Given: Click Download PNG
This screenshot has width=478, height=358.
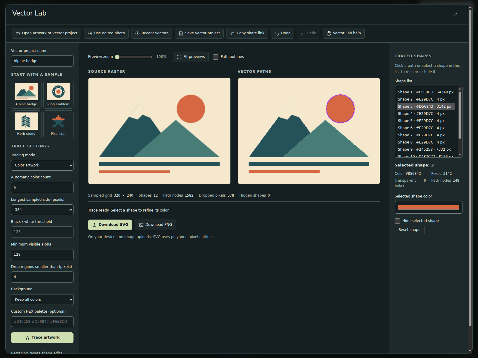Looking at the screenshot, I should click(x=155, y=225).
